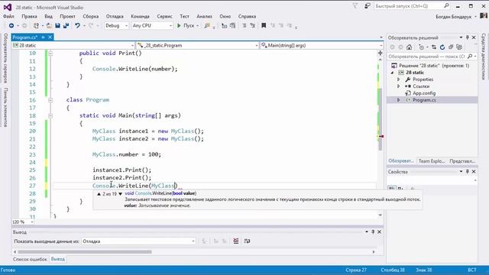The image size is (489, 275).
Task: Close the Program.cs editor tab
Action: tap(50, 37)
